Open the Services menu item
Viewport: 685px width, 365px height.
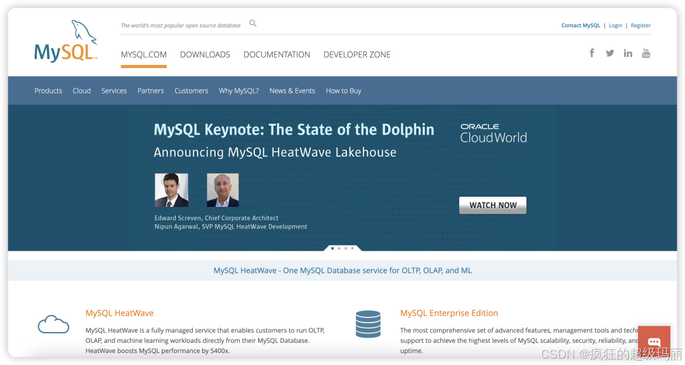pyautogui.click(x=114, y=91)
